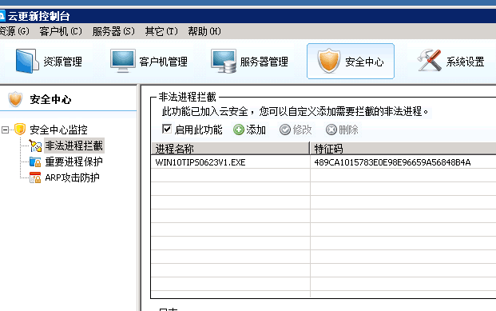Toggle the 启用此功能 checkbox
The height and width of the screenshot is (311, 496).
click(x=167, y=129)
